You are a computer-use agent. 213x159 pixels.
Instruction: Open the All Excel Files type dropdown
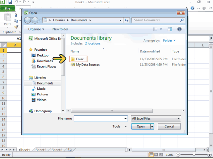point(156,119)
